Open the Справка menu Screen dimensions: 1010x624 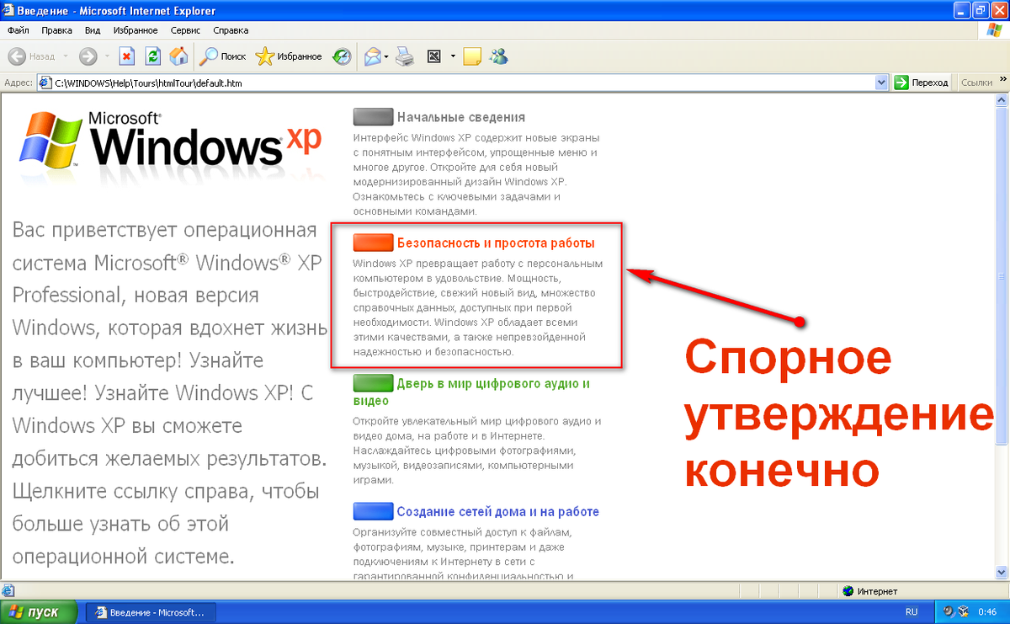pyautogui.click(x=231, y=30)
